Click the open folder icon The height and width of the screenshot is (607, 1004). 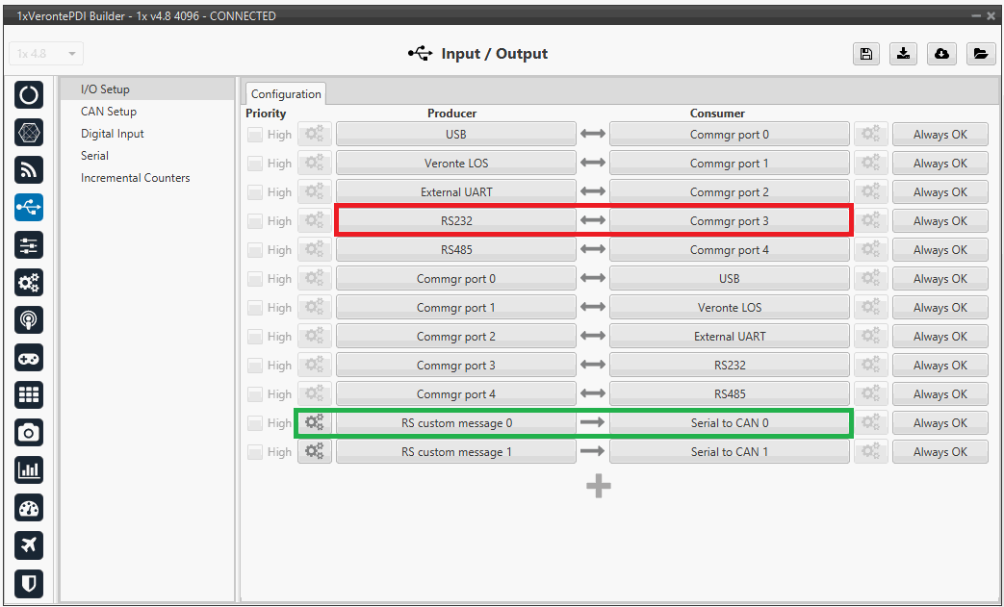(x=980, y=54)
